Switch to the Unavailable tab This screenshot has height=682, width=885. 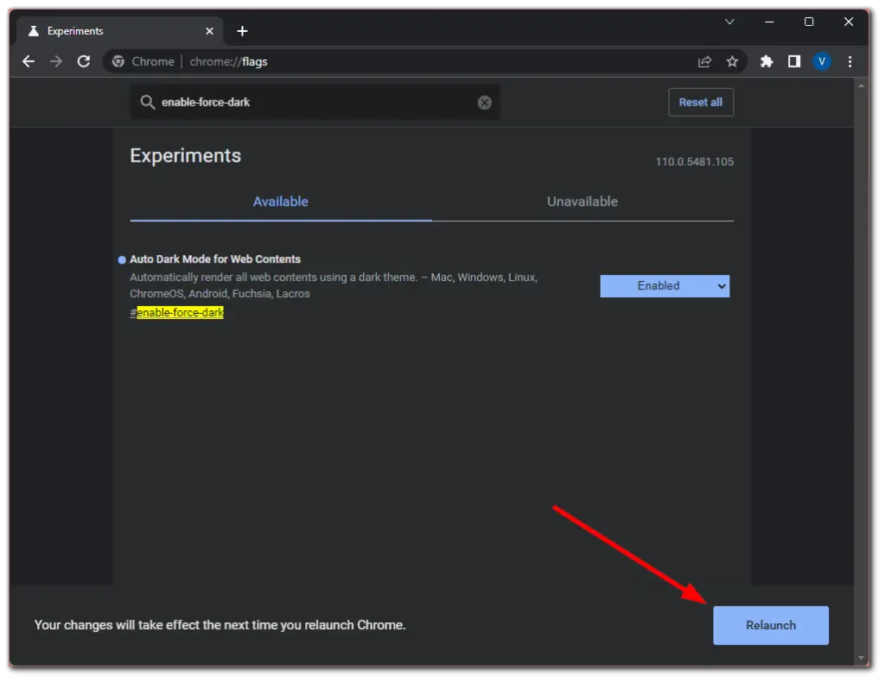coord(582,201)
